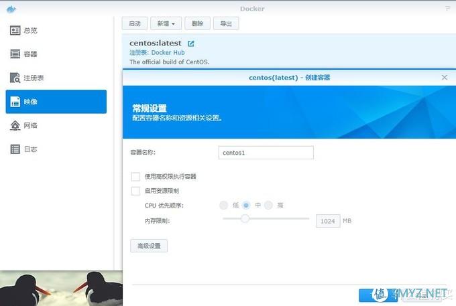This screenshot has width=456, height=306.
Task: Go to 映像 menu label
Action: point(30,102)
